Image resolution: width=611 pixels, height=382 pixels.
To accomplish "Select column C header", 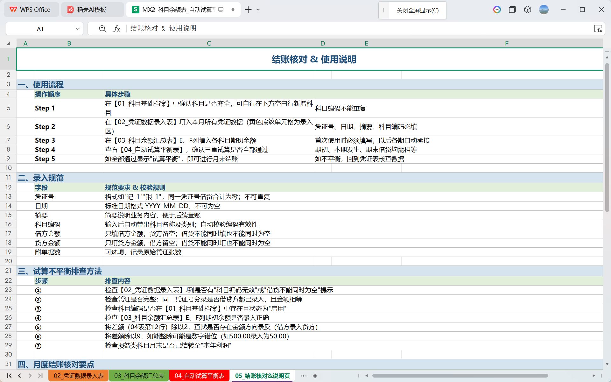I will click(209, 43).
